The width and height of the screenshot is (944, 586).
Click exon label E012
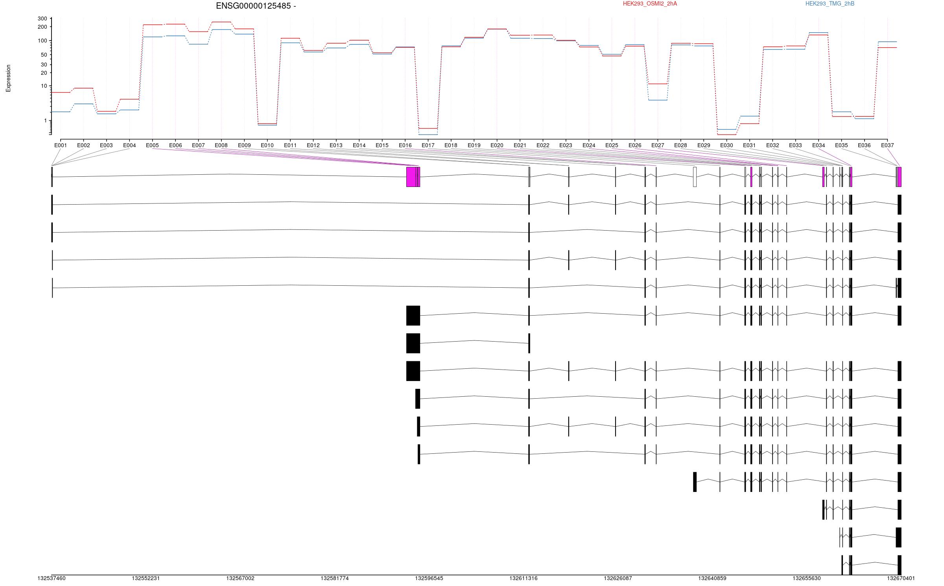[x=313, y=145]
